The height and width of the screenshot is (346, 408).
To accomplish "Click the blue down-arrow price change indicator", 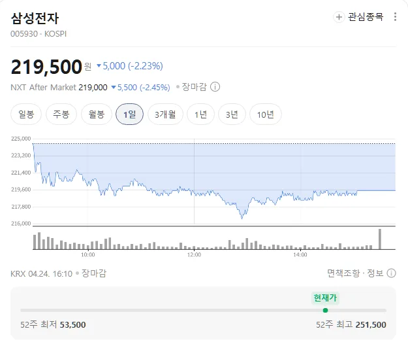I will (x=99, y=65).
